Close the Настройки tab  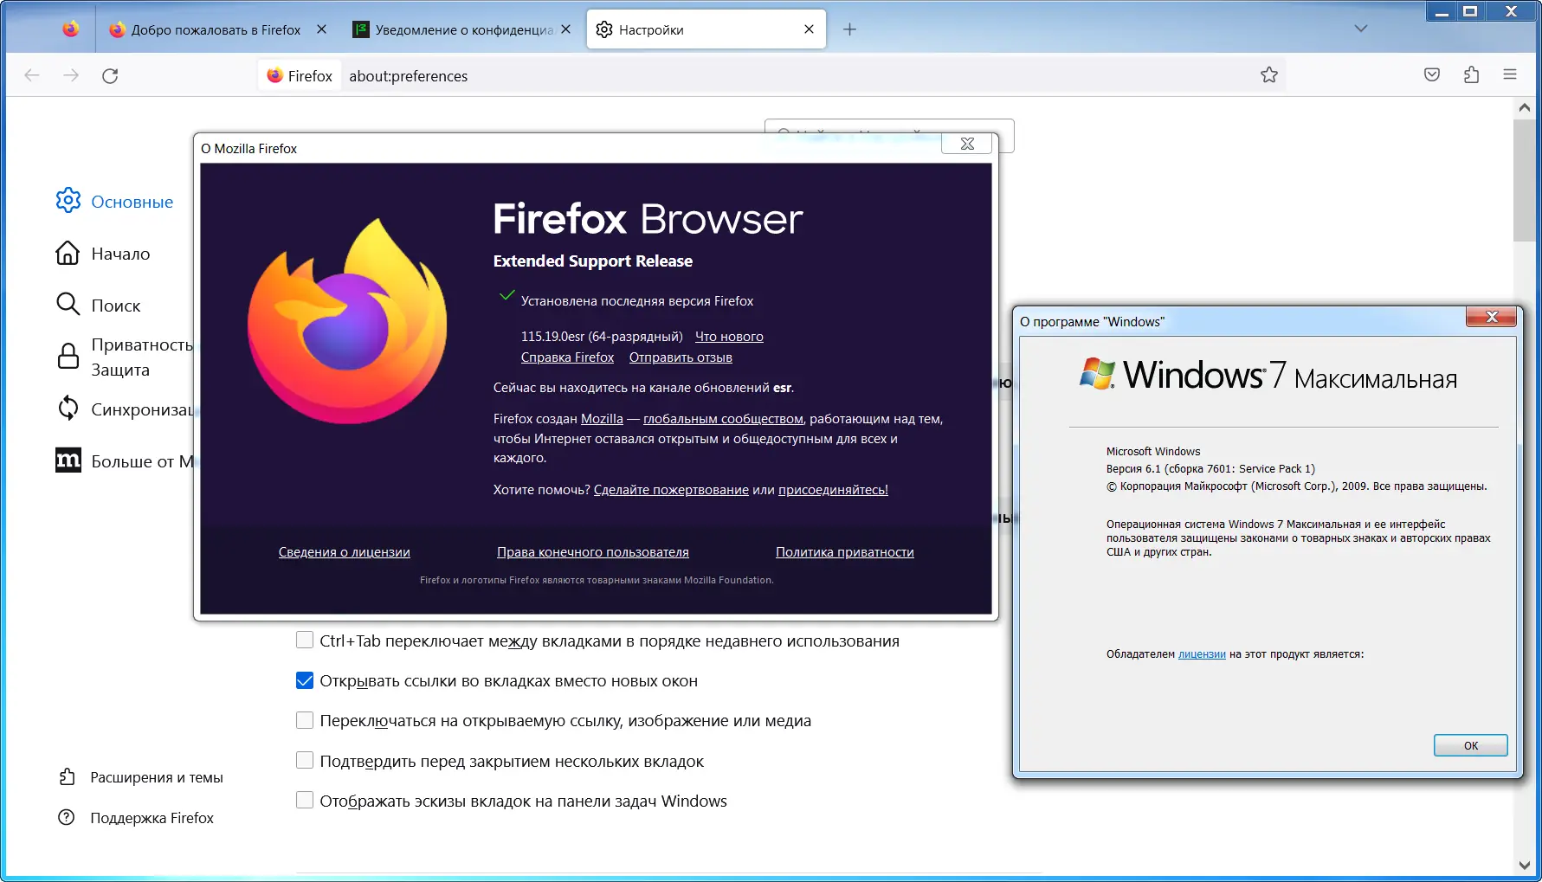[x=809, y=29]
